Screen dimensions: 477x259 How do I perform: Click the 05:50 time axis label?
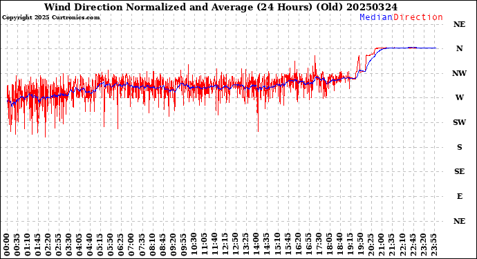point(111,245)
